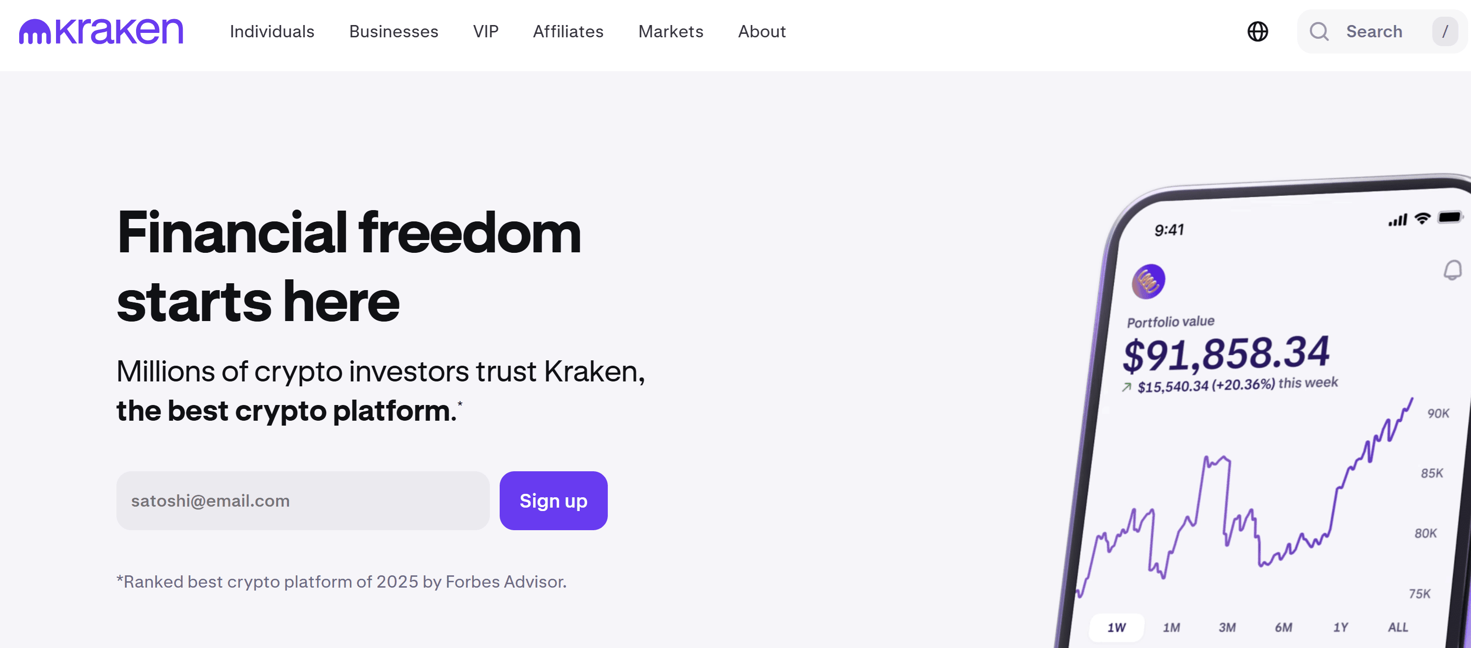Select the 1W chart range
The width and height of the screenshot is (1471, 648).
pos(1116,627)
